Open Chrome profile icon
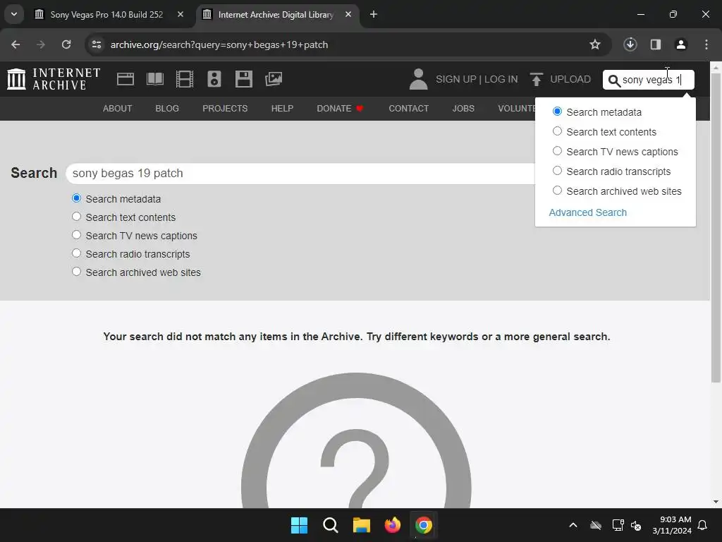Viewport: 722px width, 542px height. pos(681,44)
